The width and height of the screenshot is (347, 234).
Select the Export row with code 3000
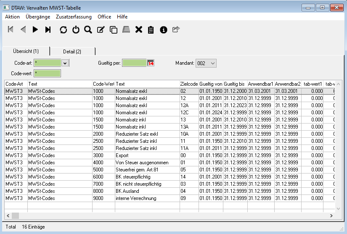pyautogui.click(x=126, y=155)
